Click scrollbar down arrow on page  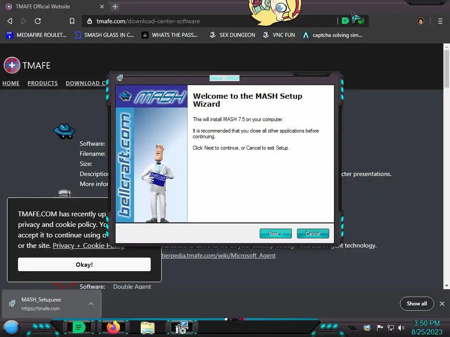[x=446, y=286]
